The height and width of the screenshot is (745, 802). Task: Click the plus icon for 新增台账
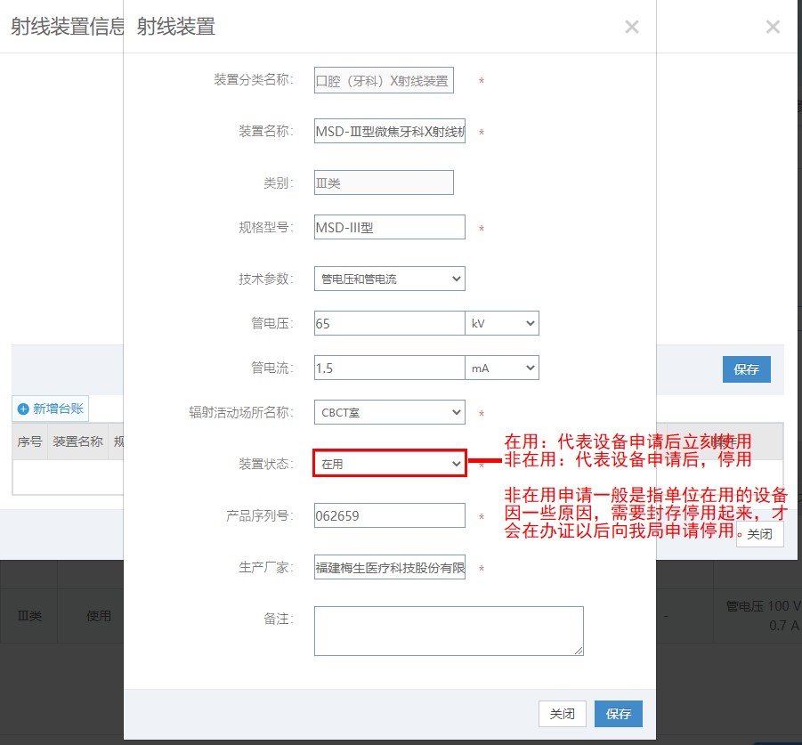(x=23, y=409)
